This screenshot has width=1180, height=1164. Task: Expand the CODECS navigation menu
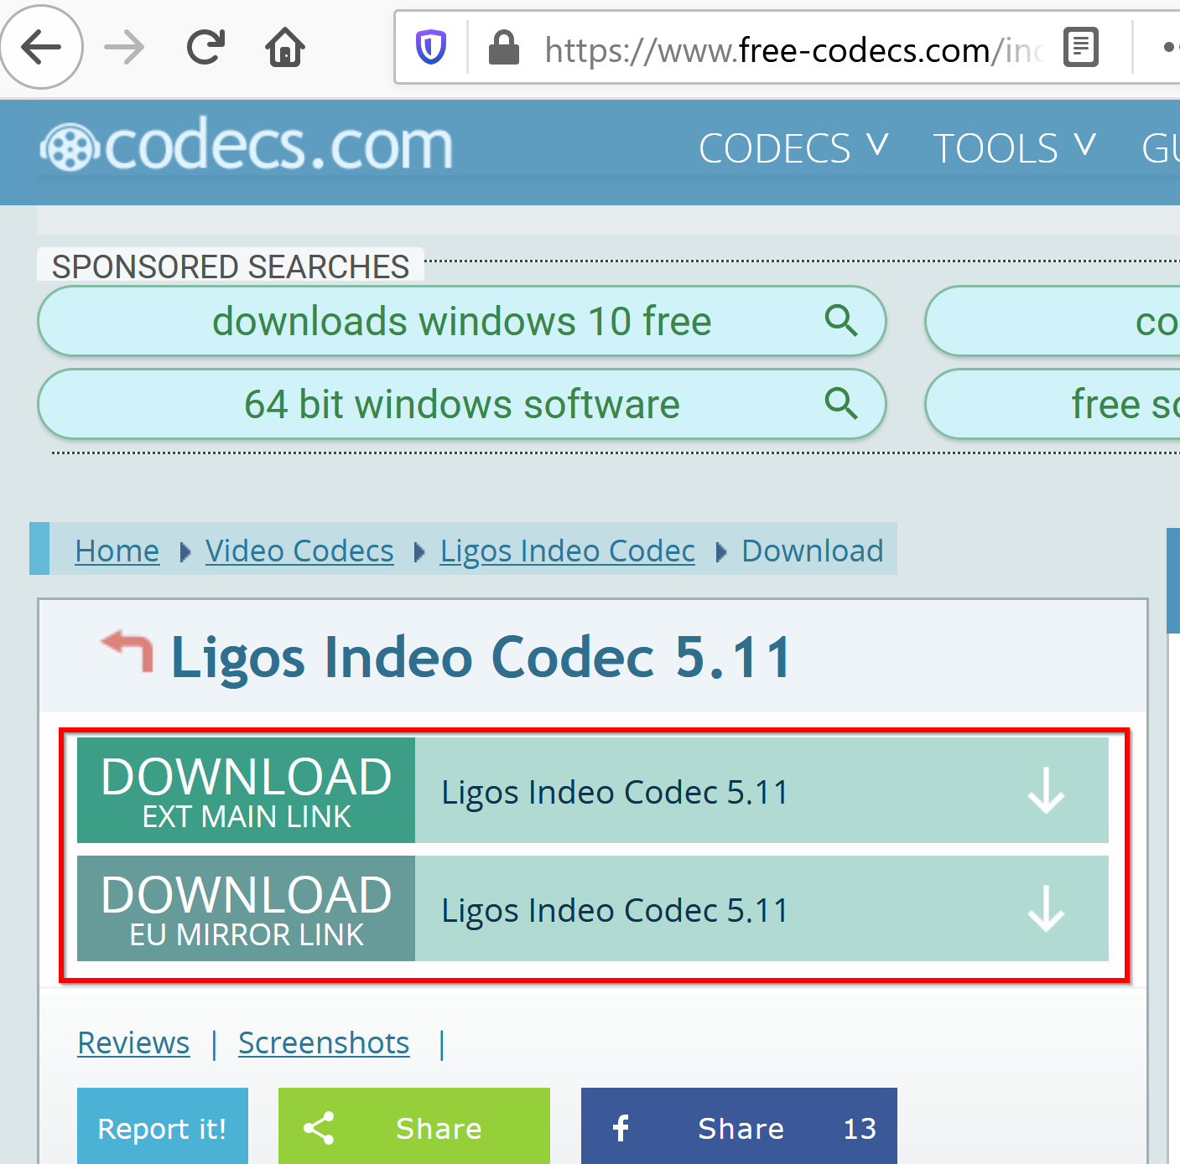click(793, 148)
